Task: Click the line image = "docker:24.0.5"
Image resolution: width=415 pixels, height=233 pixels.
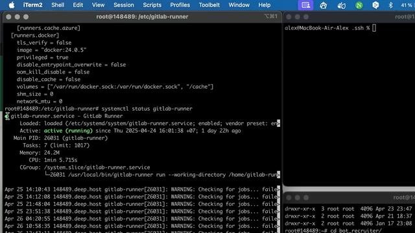Action: click(x=52, y=50)
